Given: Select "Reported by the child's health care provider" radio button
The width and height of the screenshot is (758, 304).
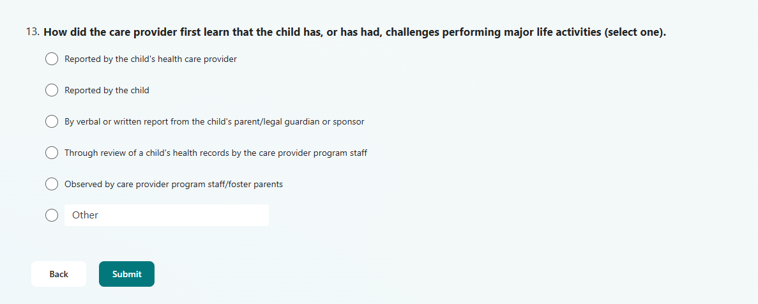Looking at the screenshot, I should tap(52, 59).
